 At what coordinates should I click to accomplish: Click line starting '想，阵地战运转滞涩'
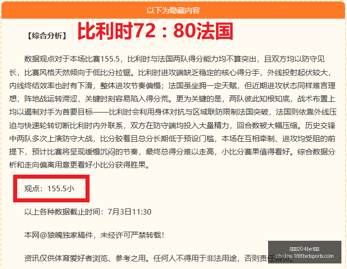click(x=172, y=99)
